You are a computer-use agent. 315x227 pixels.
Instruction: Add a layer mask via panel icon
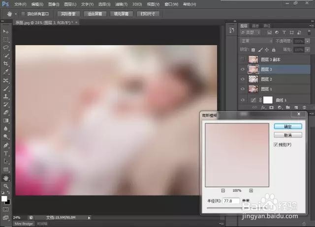[271, 108]
